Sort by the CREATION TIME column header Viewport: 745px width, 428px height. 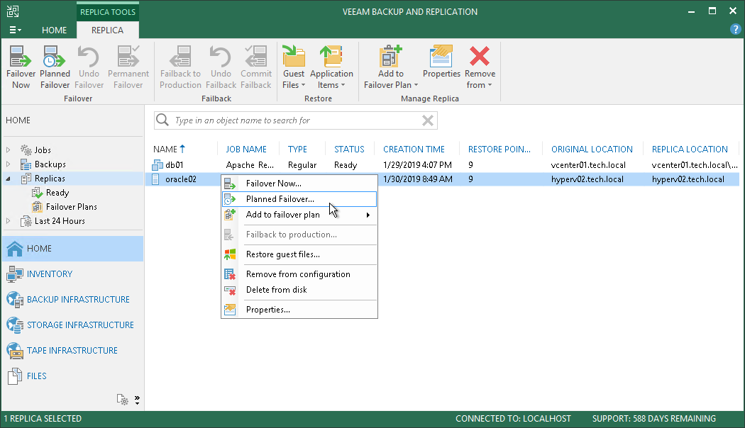414,149
